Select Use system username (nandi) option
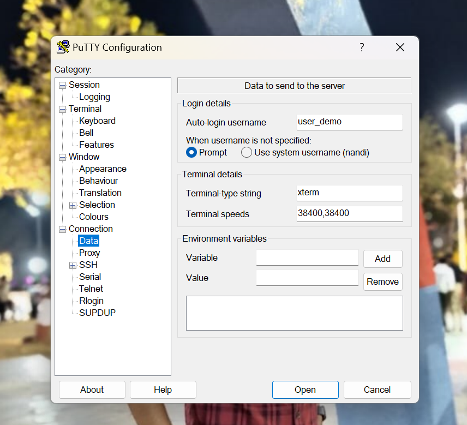Screen dimensions: 467x425 [246, 153]
